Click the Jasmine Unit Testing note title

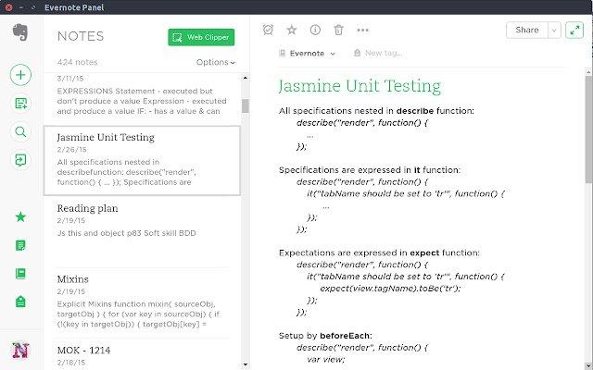tap(360, 86)
